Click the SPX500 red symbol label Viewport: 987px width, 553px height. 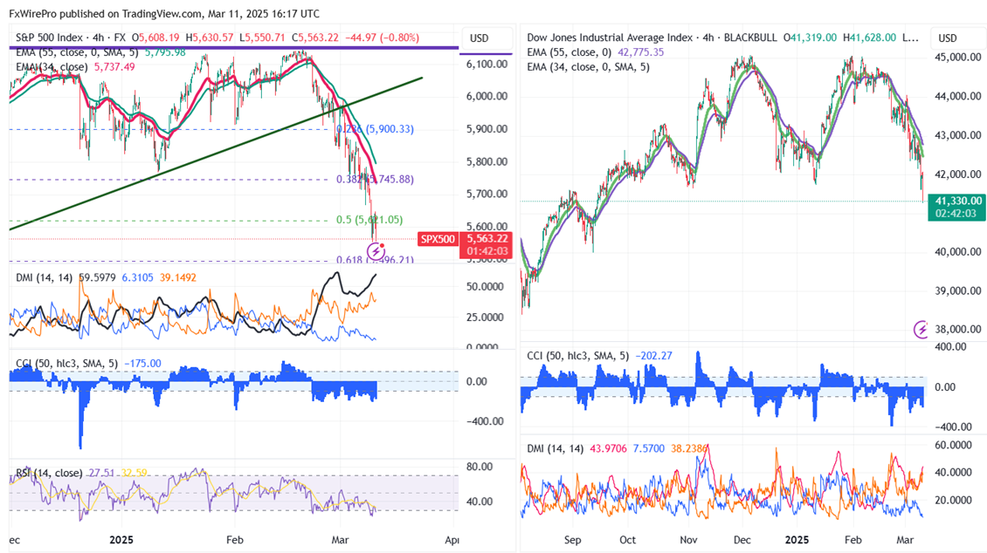point(438,239)
